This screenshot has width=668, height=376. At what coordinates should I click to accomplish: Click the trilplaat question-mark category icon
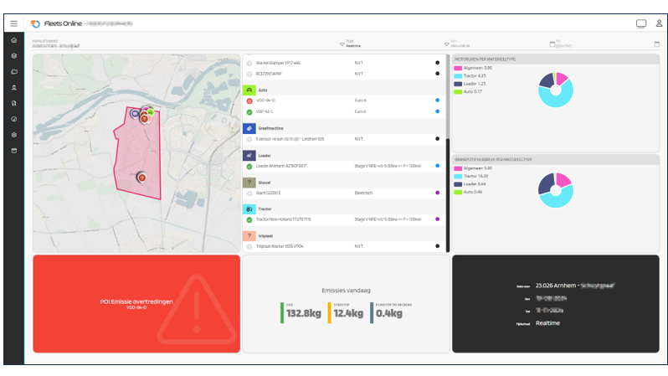(249, 236)
